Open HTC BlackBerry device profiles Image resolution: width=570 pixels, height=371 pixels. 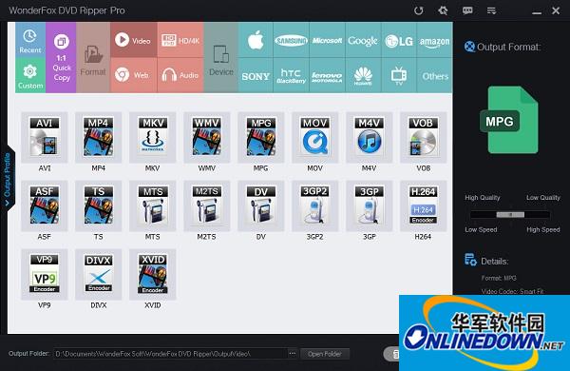291,75
